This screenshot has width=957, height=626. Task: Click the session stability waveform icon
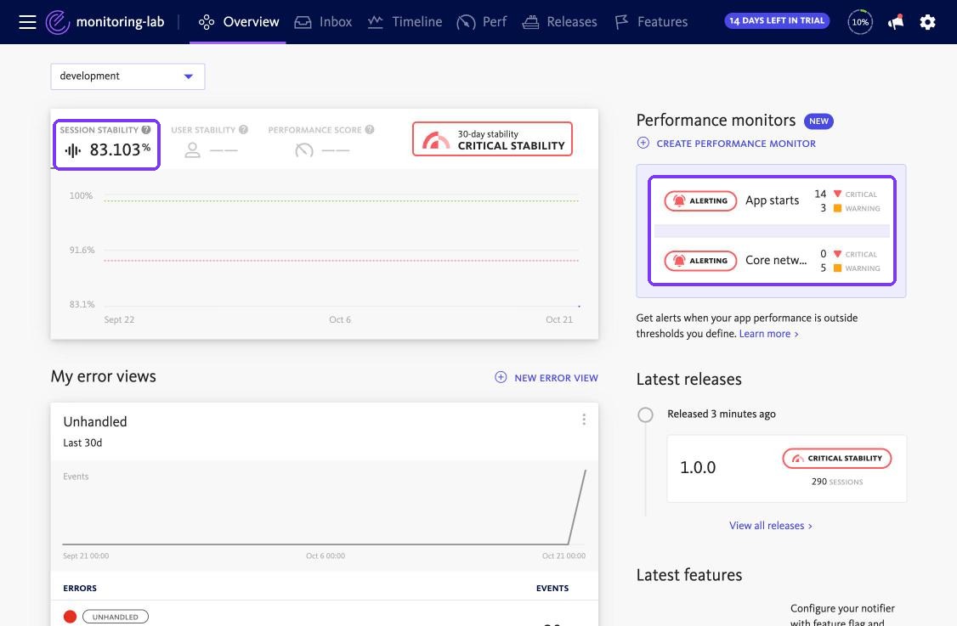72,150
